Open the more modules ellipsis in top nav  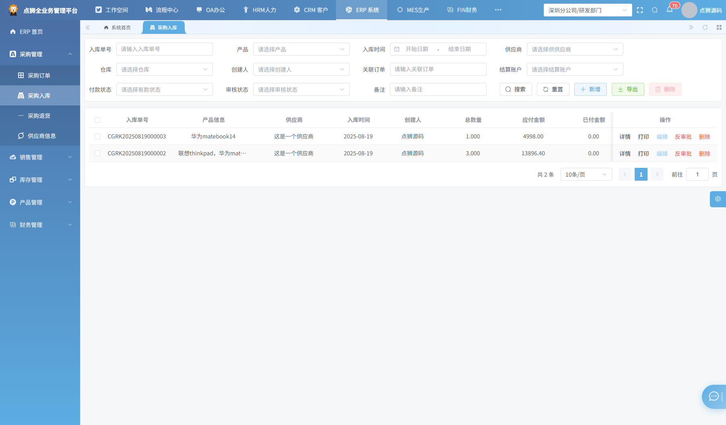click(x=498, y=10)
